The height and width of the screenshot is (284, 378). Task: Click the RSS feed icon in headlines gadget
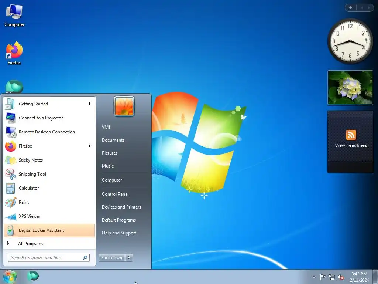(351, 135)
